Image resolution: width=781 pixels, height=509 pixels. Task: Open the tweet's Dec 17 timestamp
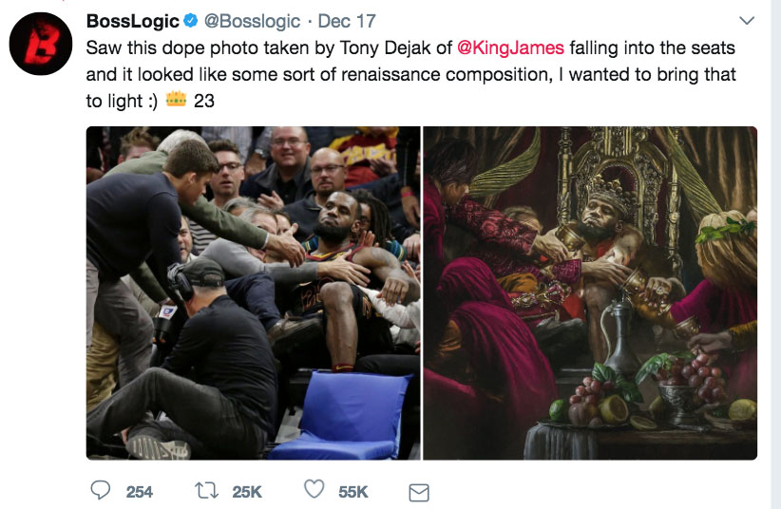(x=348, y=21)
